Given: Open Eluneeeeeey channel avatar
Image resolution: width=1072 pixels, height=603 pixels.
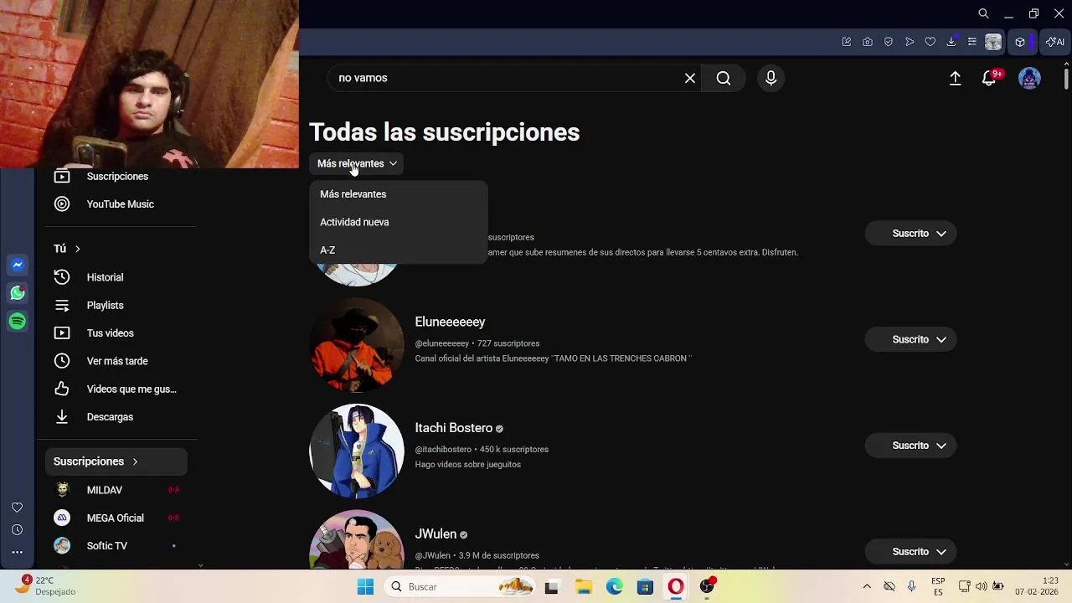Looking at the screenshot, I should [x=357, y=345].
